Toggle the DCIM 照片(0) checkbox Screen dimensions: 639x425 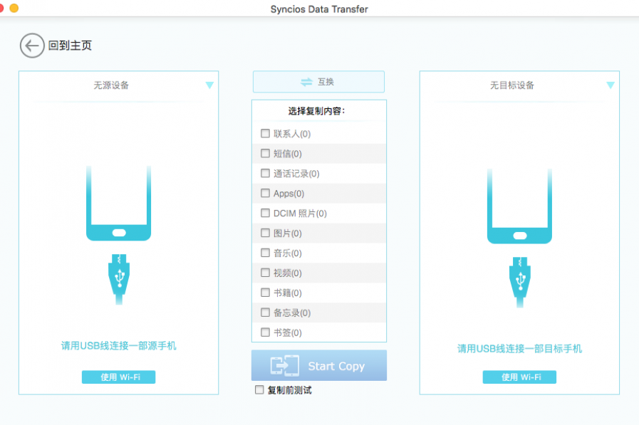click(x=265, y=213)
